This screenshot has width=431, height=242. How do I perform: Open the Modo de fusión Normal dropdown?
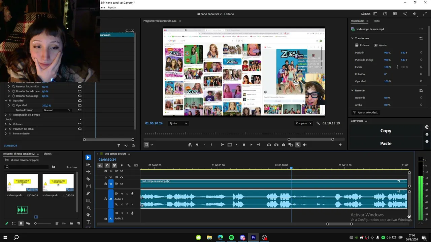click(x=57, y=110)
